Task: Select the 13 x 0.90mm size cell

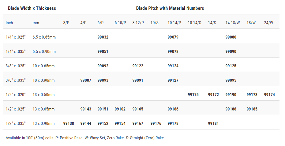Action: (x=43, y=123)
